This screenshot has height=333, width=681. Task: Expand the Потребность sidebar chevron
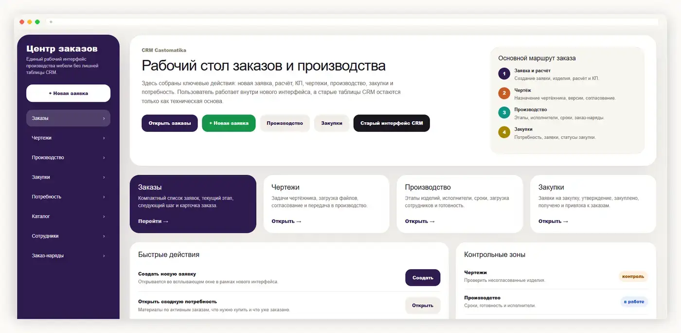pos(104,197)
